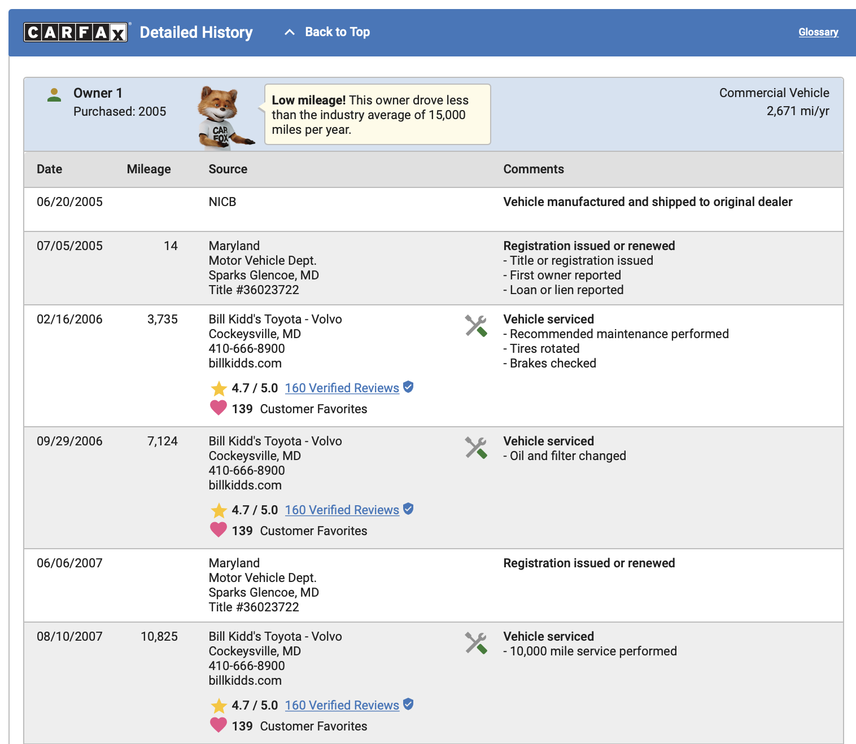
Task: Click the Comments column header
Action: [534, 169]
